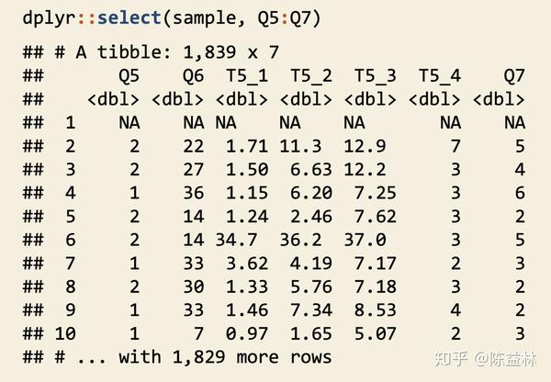Image resolution: width=551 pixels, height=382 pixels.
Task: Select the value 0.97 in row 10
Action: [x=246, y=333]
